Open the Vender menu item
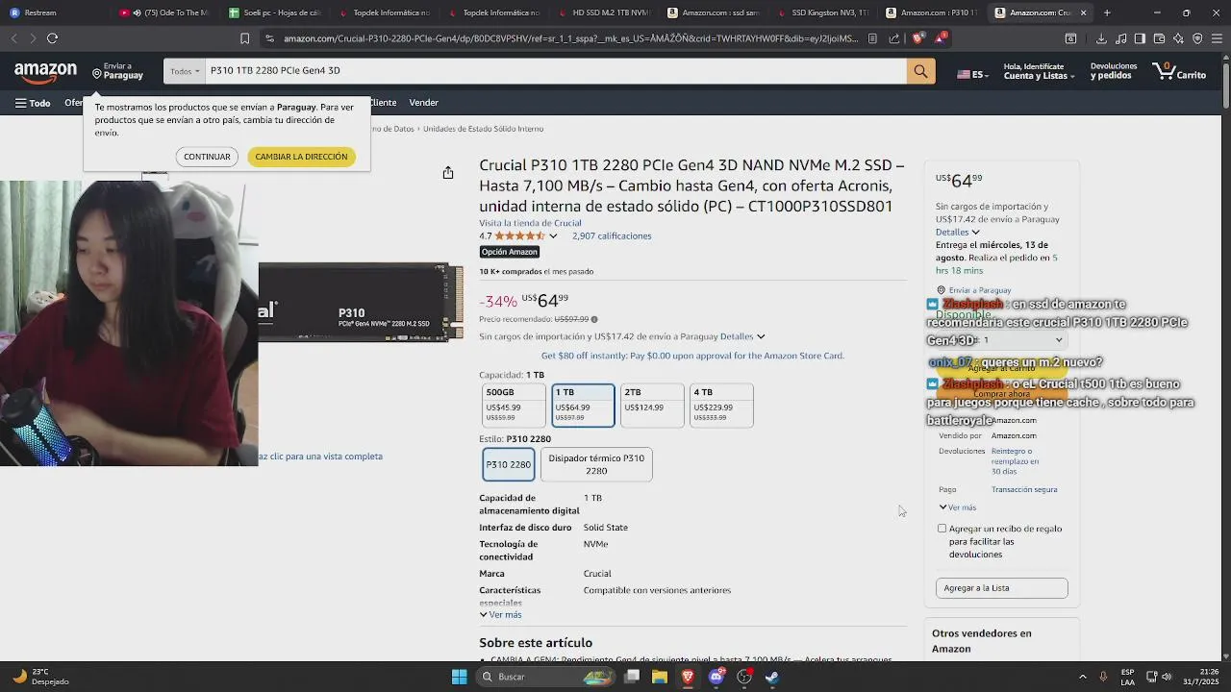The height and width of the screenshot is (692, 1231). click(x=423, y=103)
